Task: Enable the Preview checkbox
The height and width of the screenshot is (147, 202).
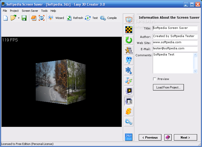Action: 155,79
